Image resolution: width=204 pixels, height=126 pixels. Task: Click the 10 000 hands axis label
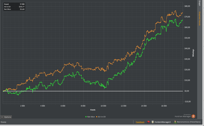(103, 106)
